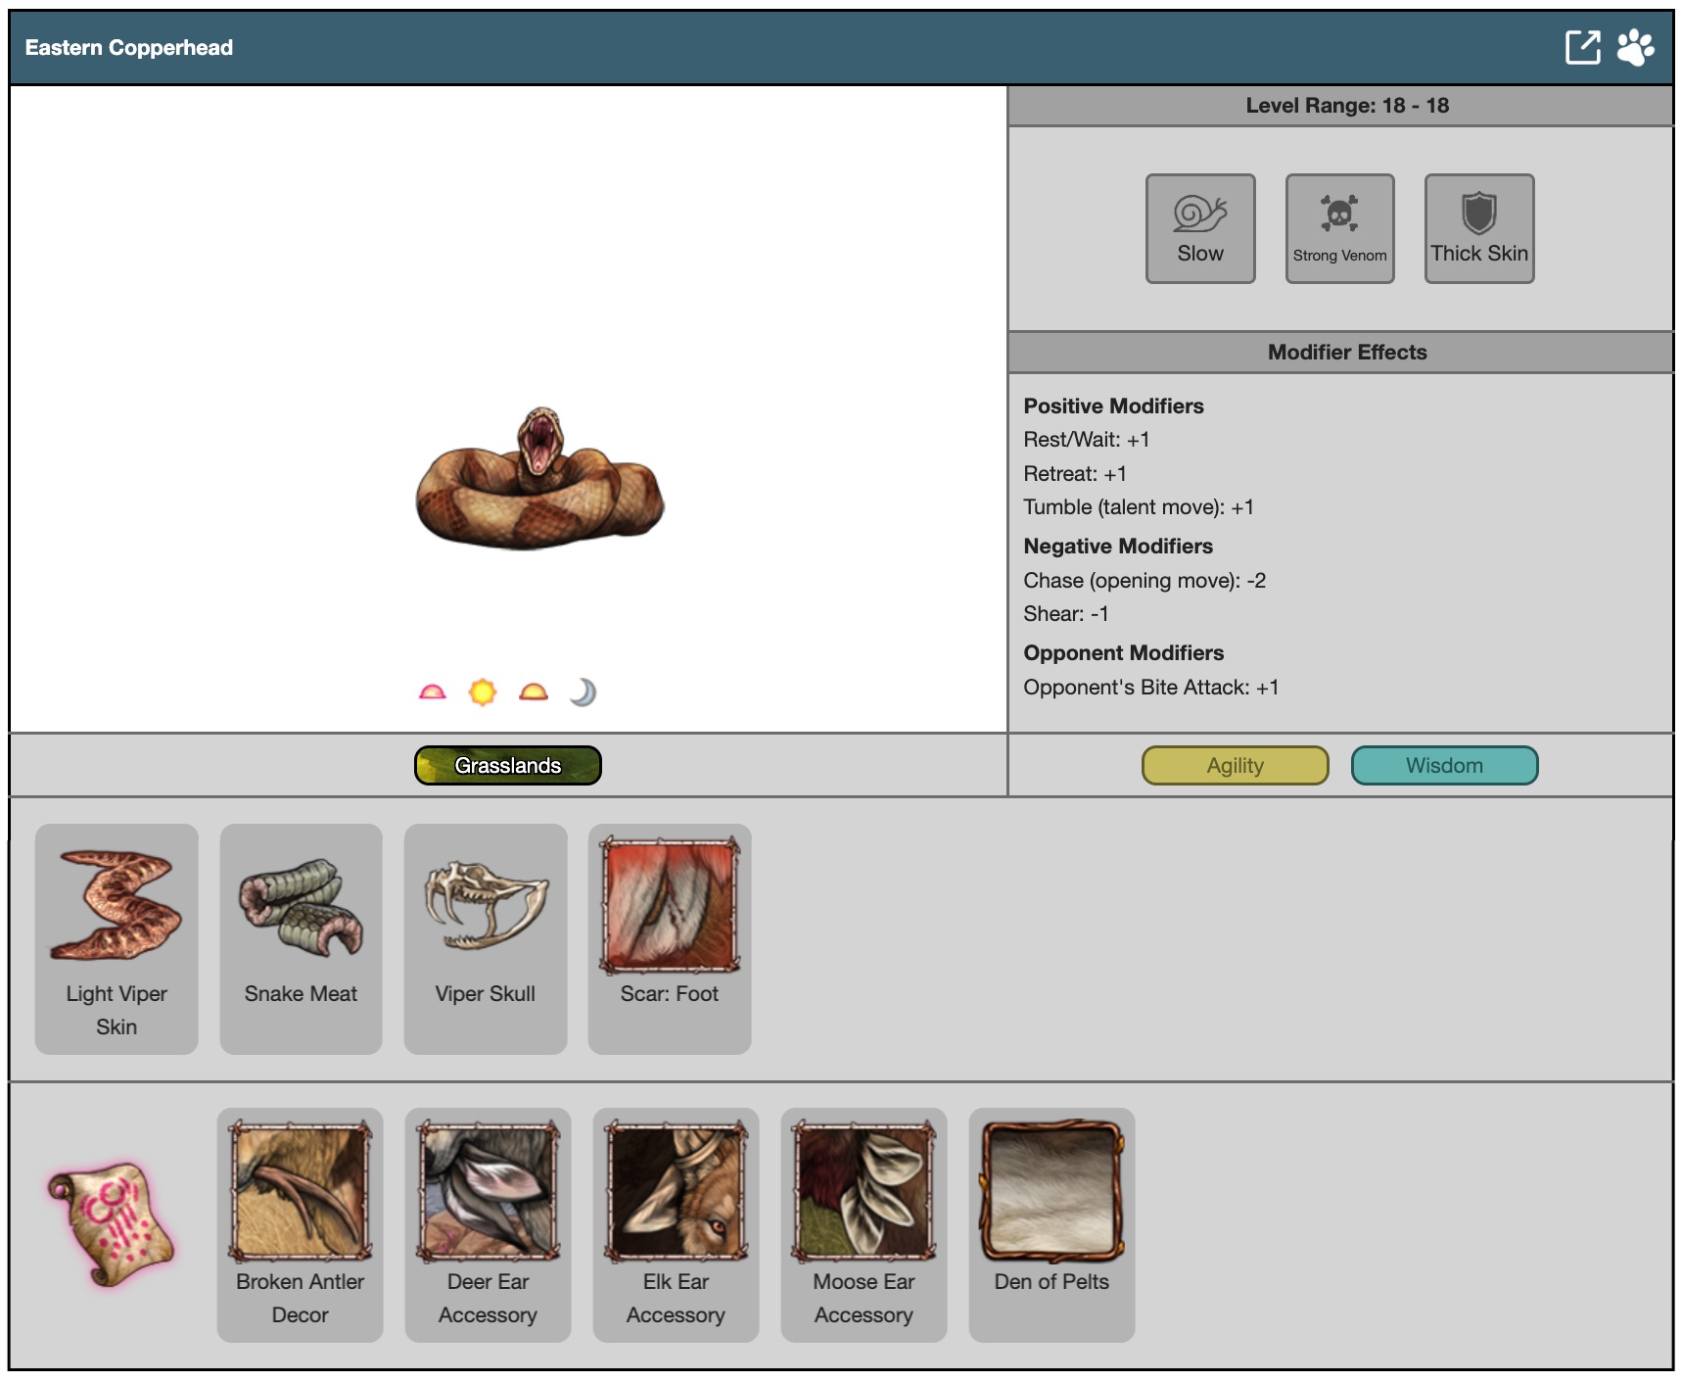Viewport: 1682px width, 1382px height.
Task: Open the Scar: Foot item
Action: point(670,938)
